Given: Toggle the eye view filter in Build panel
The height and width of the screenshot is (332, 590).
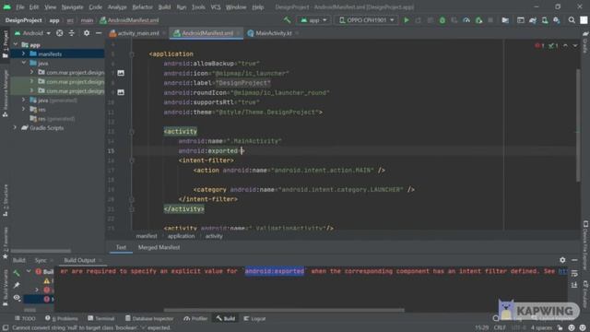Looking at the screenshot, I should 17,297.
